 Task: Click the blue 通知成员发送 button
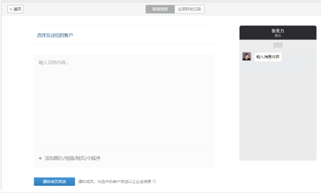click(x=55, y=181)
